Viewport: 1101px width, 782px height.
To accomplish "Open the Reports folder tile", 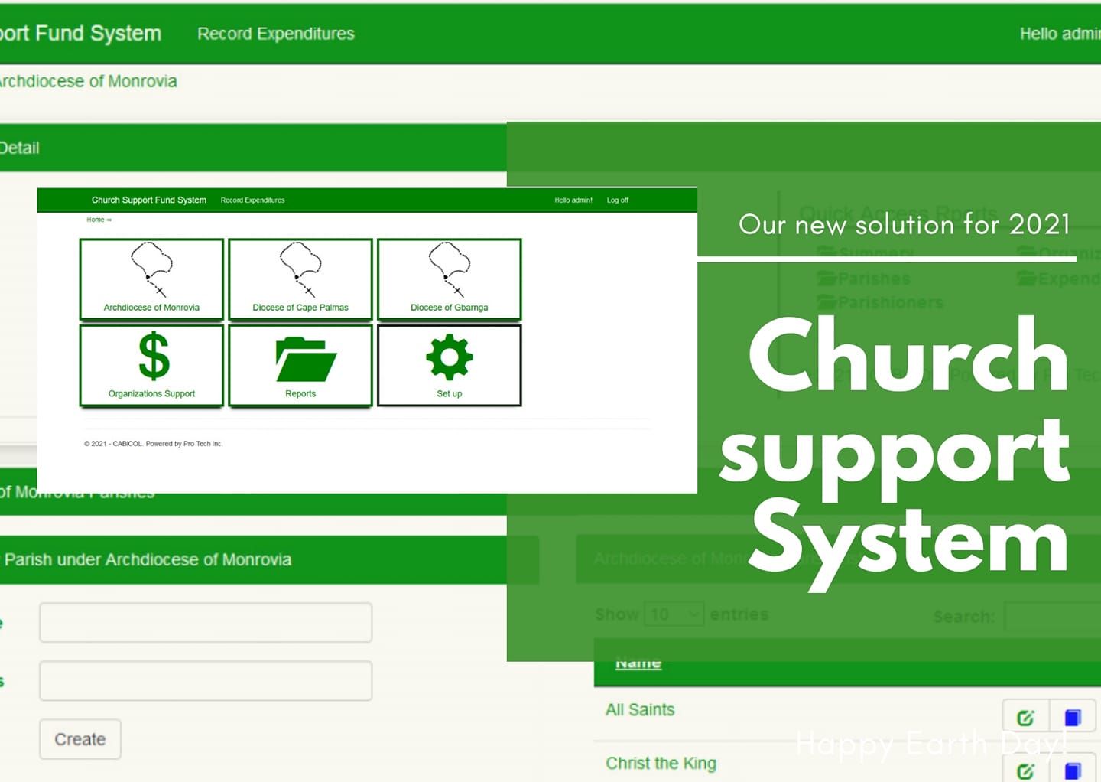I will coord(300,365).
